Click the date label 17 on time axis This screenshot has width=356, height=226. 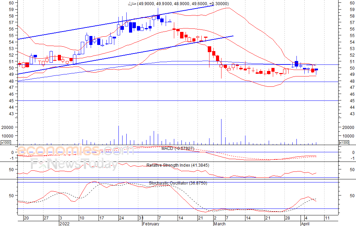coord(101,218)
